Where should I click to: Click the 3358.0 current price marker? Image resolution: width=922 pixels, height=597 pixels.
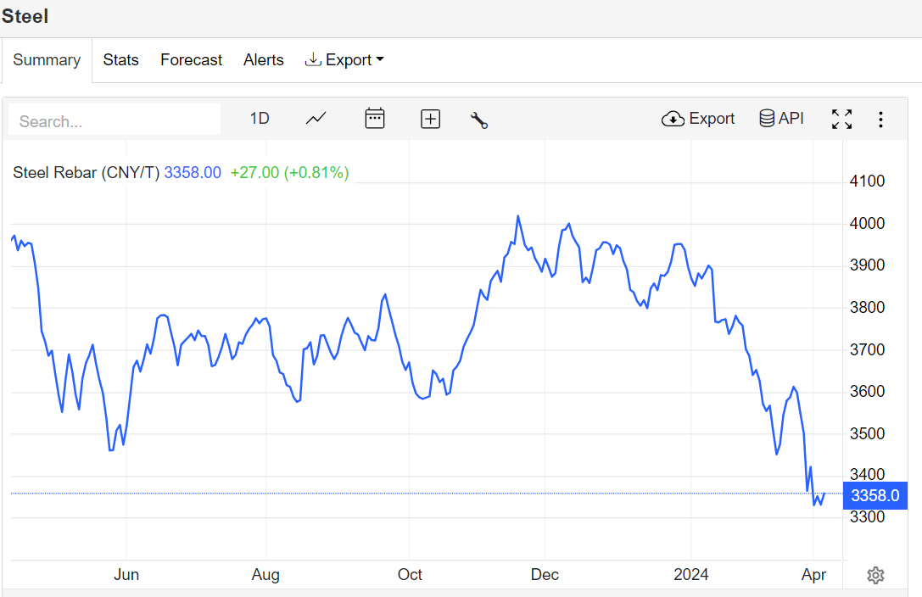875,495
